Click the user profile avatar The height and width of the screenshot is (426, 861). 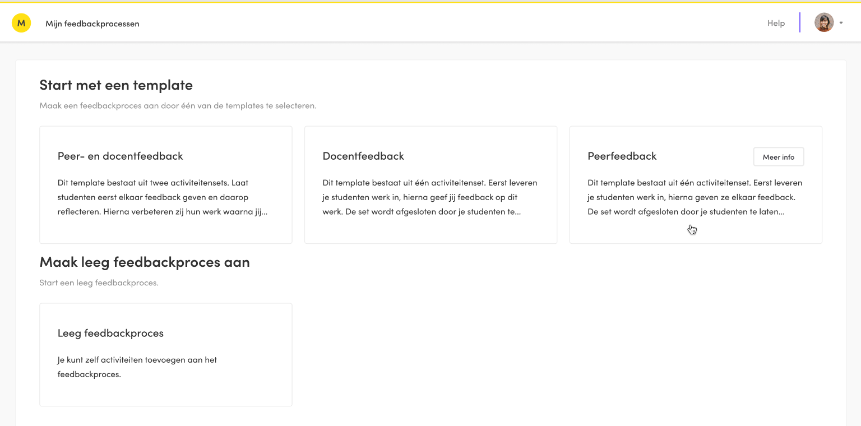click(823, 22)
